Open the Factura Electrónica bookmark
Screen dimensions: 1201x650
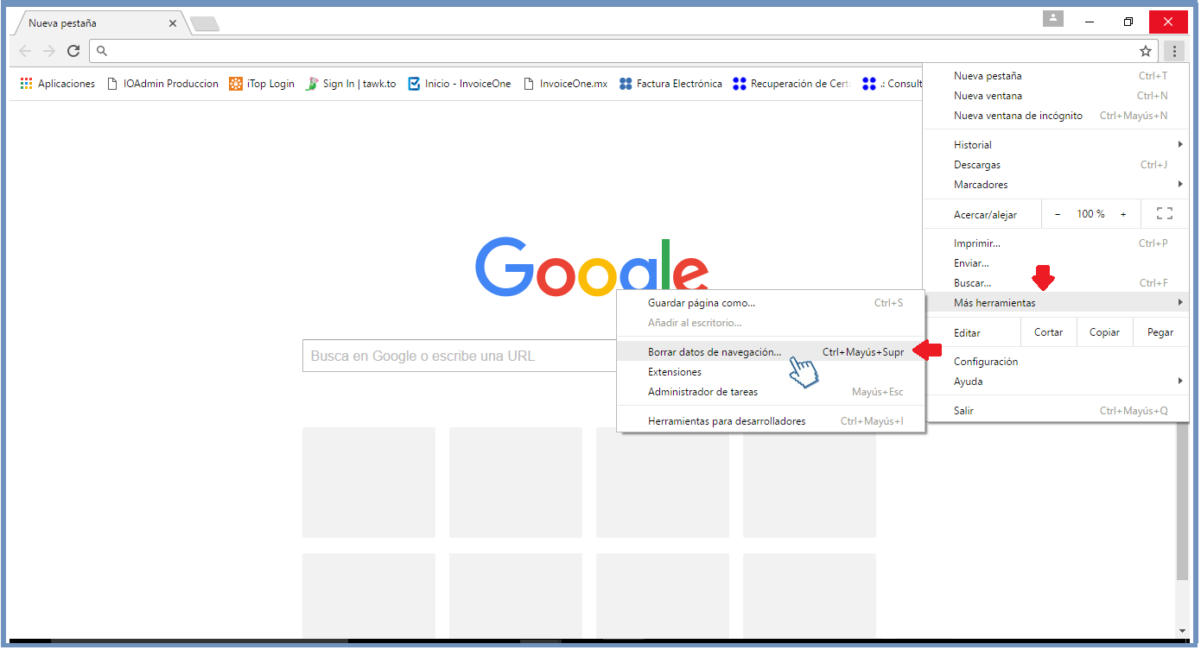670,84
